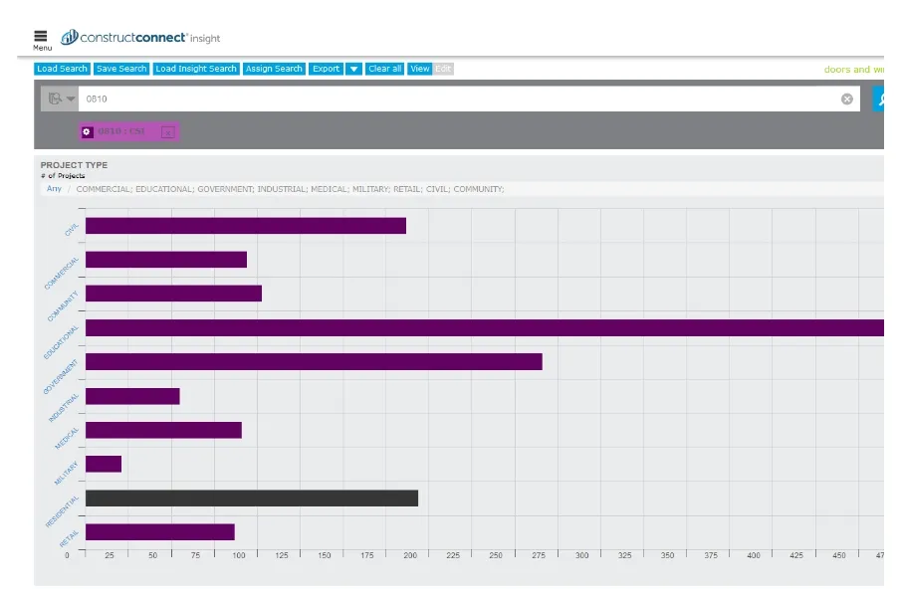Click the EDUCATIONAL bar in chart
This screenshot has height=599, width=902.
point(485,327)
